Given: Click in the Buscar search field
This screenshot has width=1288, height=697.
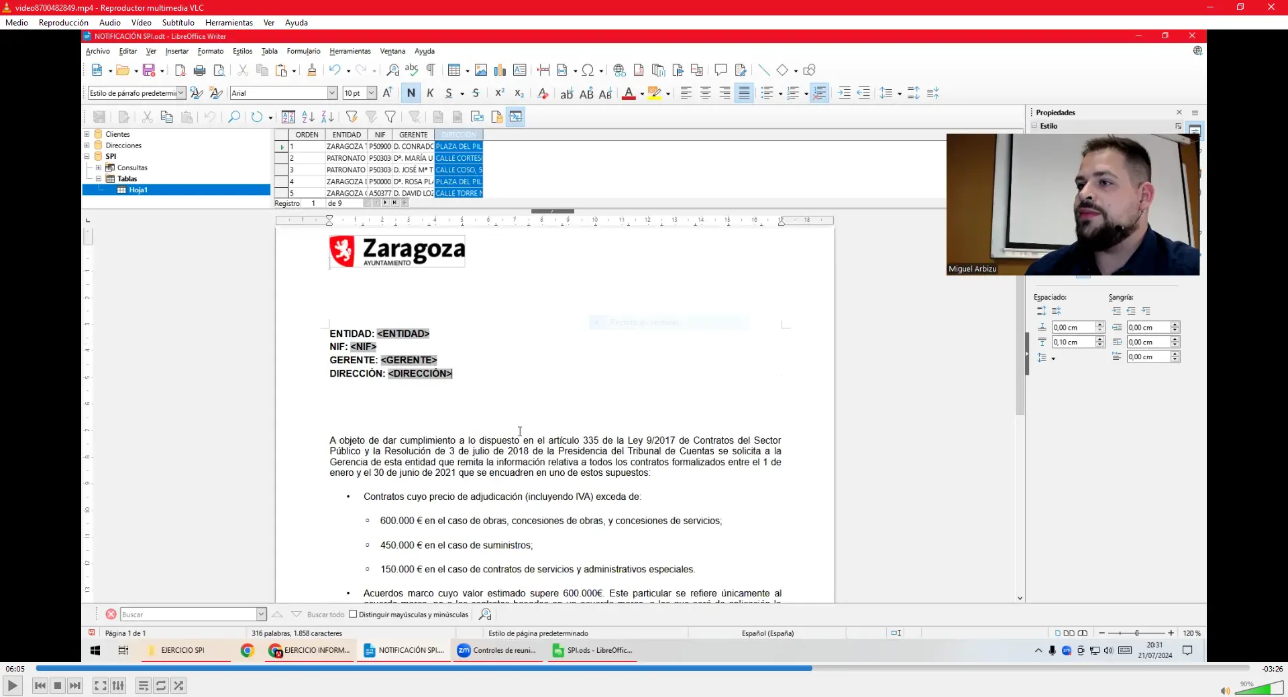Looking at the screenshot, I should [188, 615].
